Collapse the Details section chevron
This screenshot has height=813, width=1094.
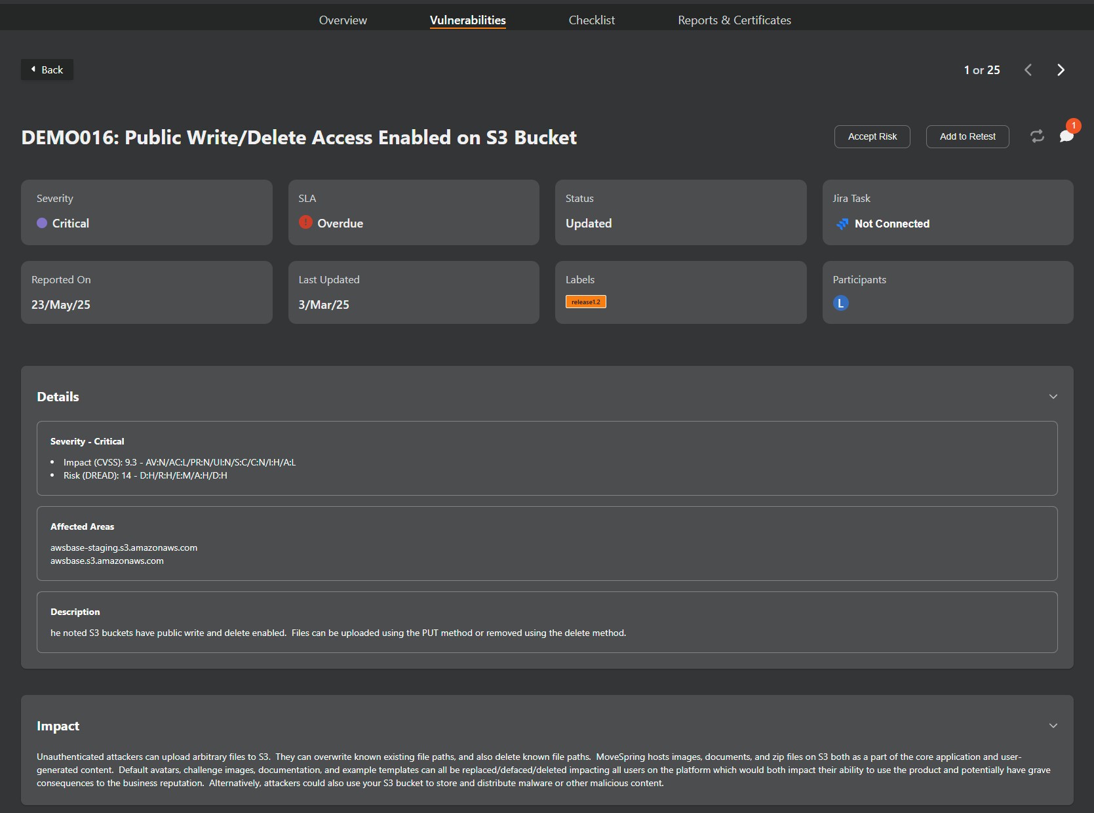pos(1053,397)
